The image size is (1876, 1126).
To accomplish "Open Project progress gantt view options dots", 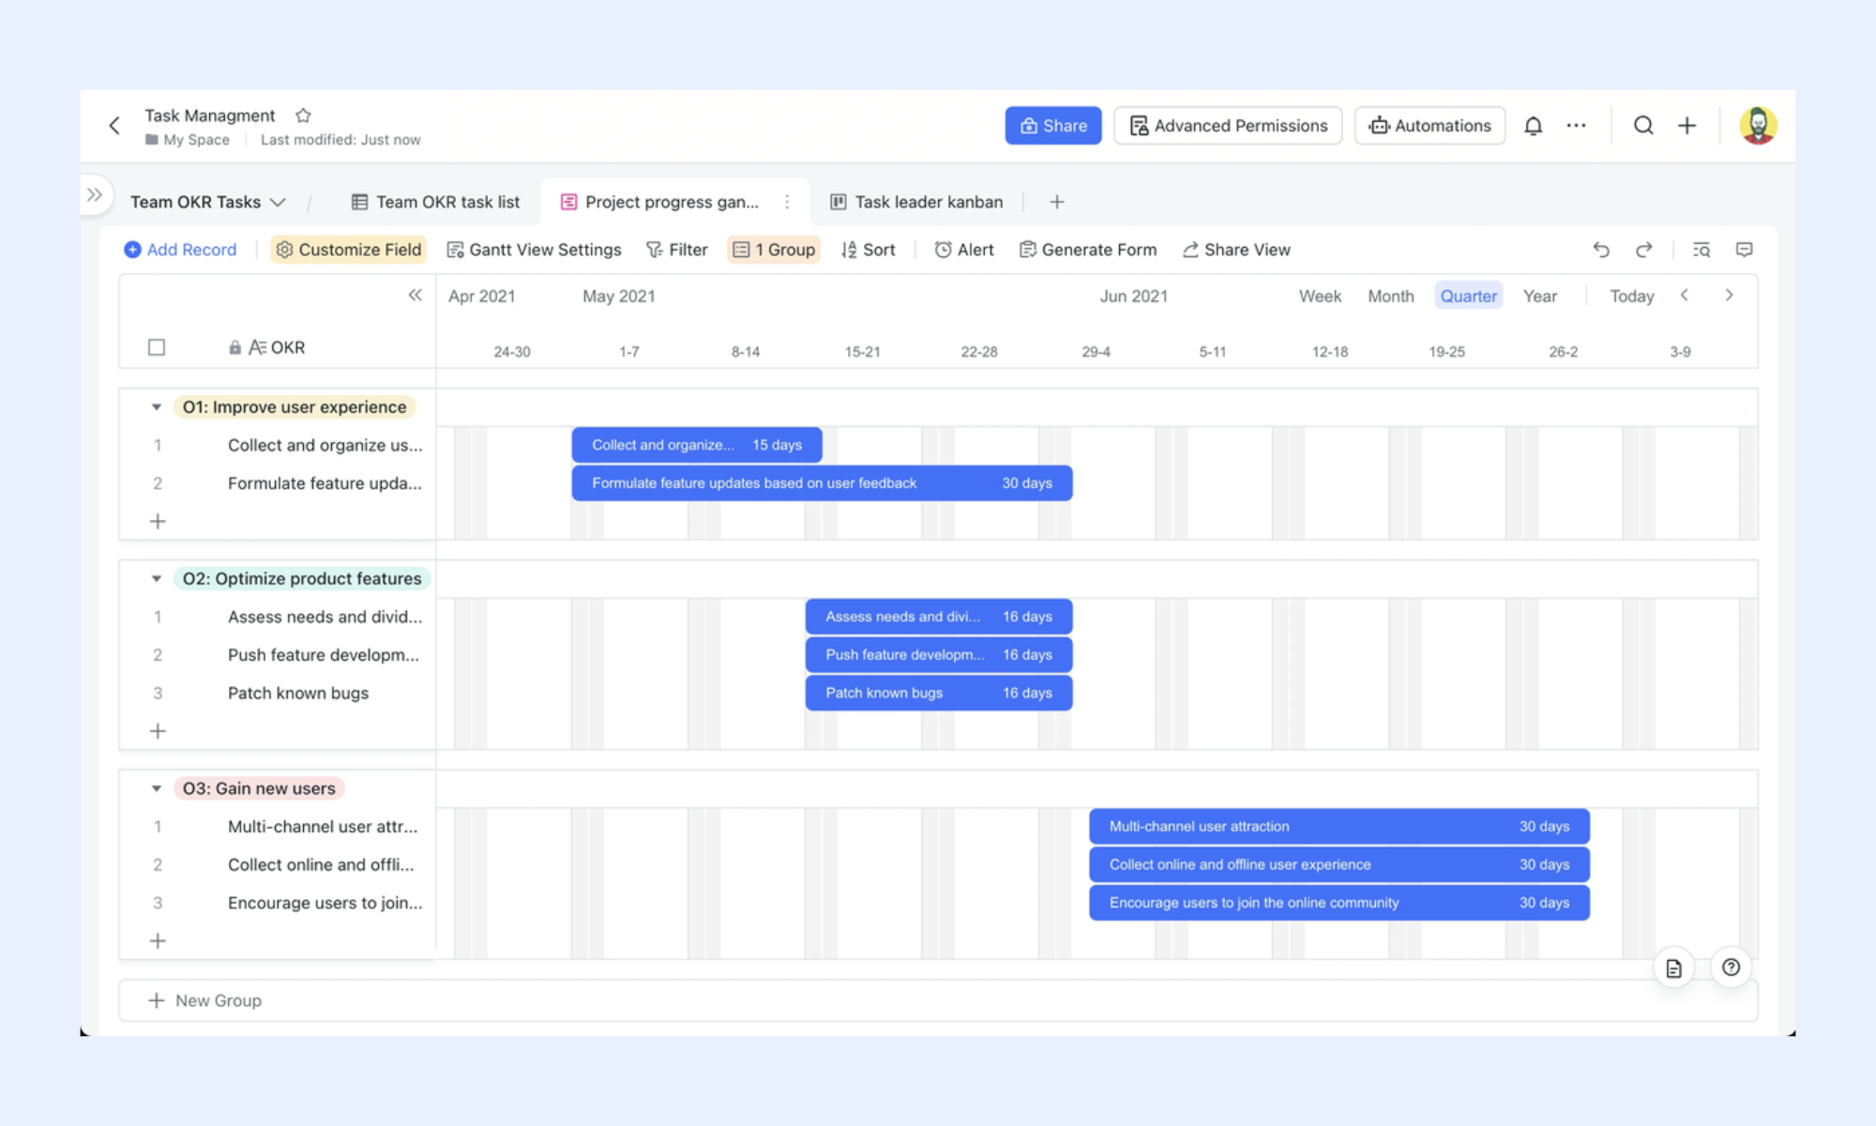I will coord(787,202).
